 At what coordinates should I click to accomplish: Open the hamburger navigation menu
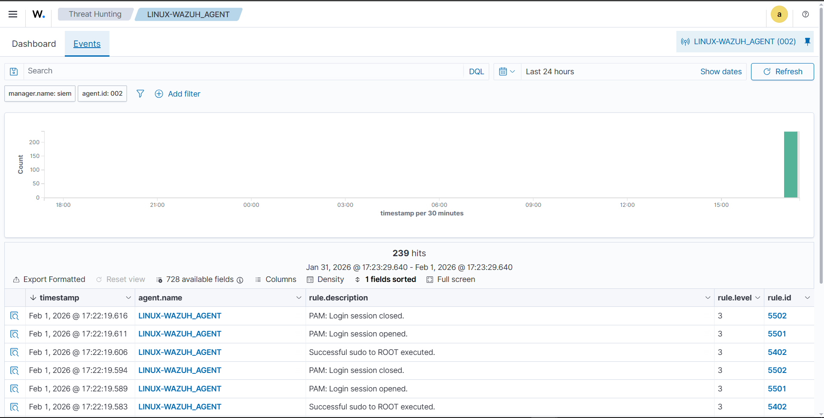tap(13, 14)
